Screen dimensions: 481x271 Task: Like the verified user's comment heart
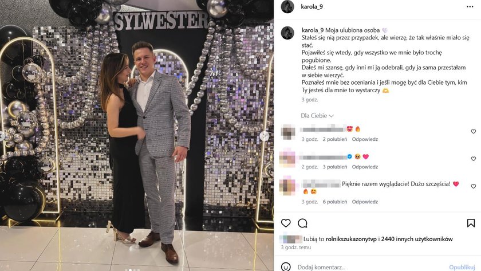coord(474,159)
